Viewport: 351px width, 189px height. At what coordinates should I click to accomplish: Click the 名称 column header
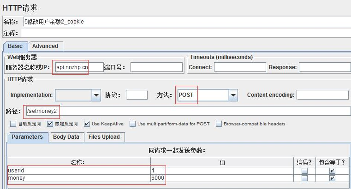[x=79, y=162]
